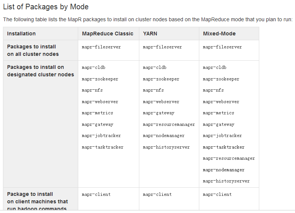Viewport: 295px width, 213px height.
Task: Select mapr-jobtracker in MapReduce Classic column
Action: click(101, 136)
